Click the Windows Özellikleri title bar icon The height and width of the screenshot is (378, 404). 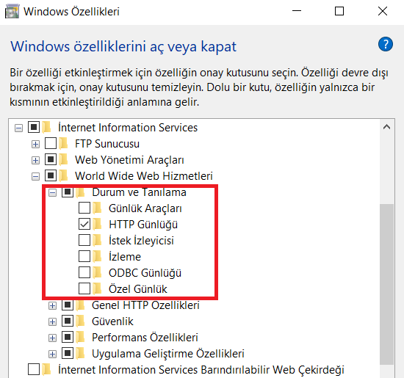[x=12, y=11]
